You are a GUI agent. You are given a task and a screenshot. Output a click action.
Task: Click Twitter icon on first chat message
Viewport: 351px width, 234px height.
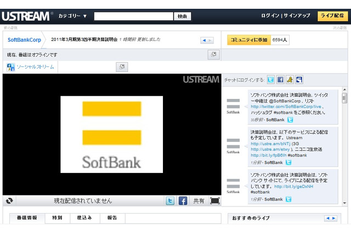click(x=290, y=120)
